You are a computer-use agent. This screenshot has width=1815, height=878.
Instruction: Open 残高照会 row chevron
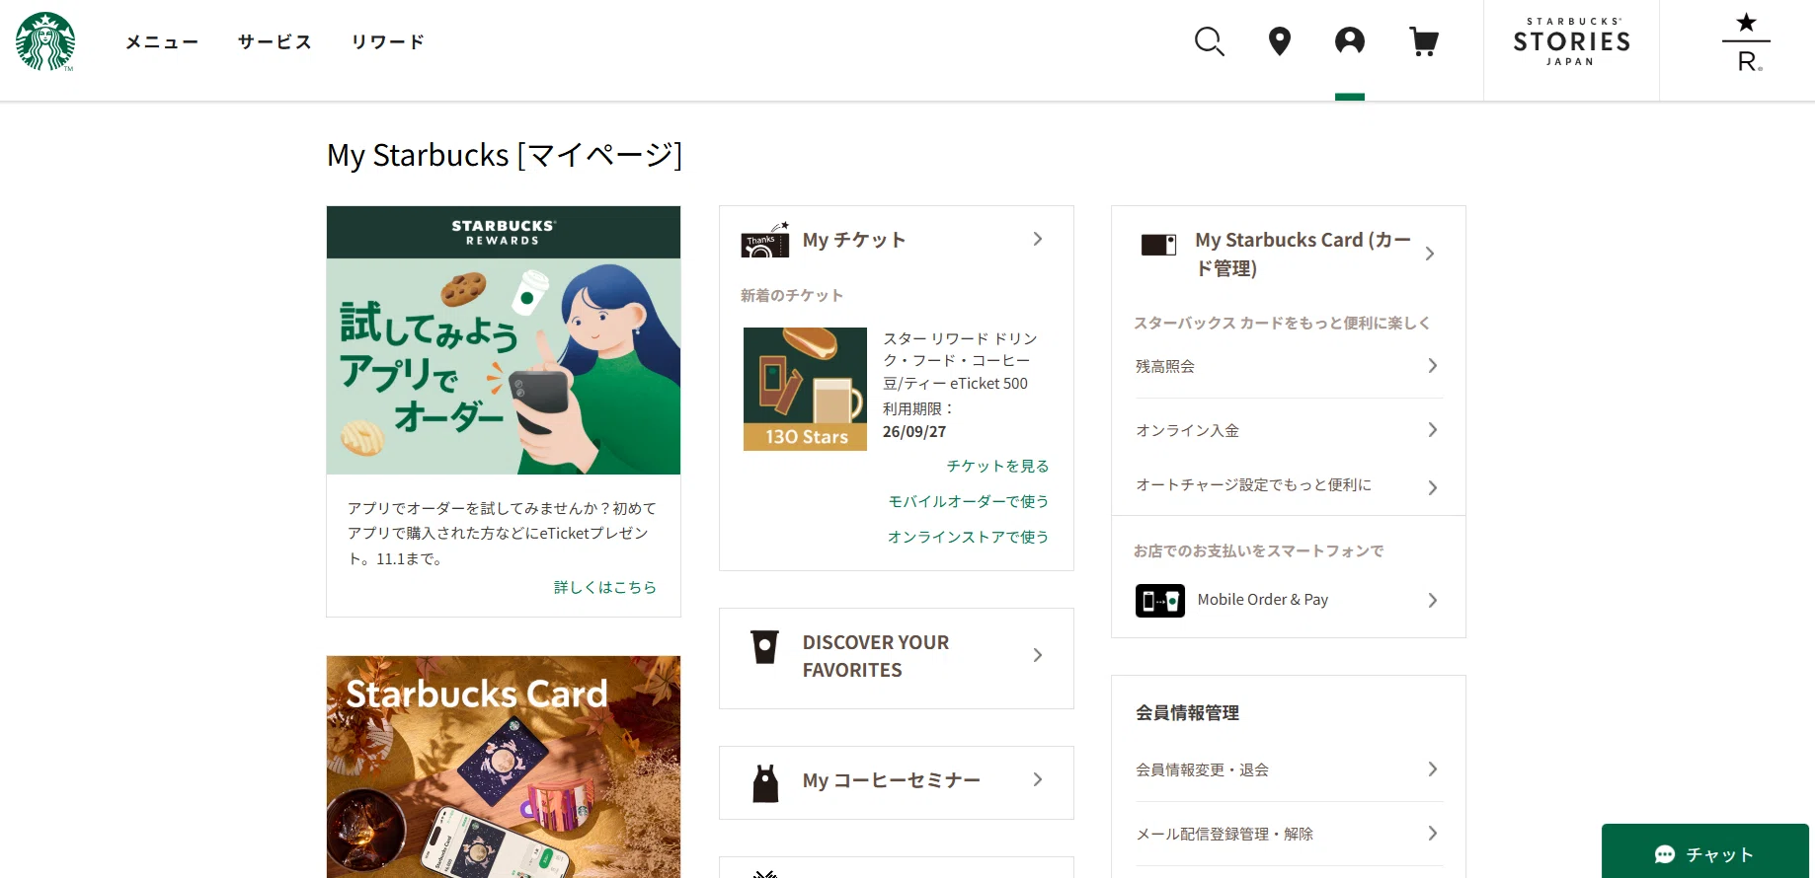click(1433, 366)
